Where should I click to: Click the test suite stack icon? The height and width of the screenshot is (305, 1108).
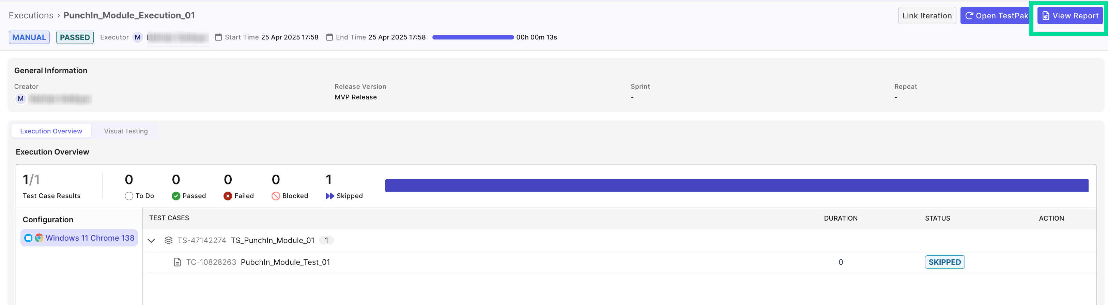169,240
